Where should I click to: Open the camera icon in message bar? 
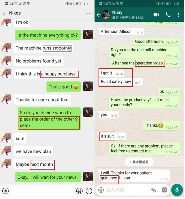coord(164,190)
